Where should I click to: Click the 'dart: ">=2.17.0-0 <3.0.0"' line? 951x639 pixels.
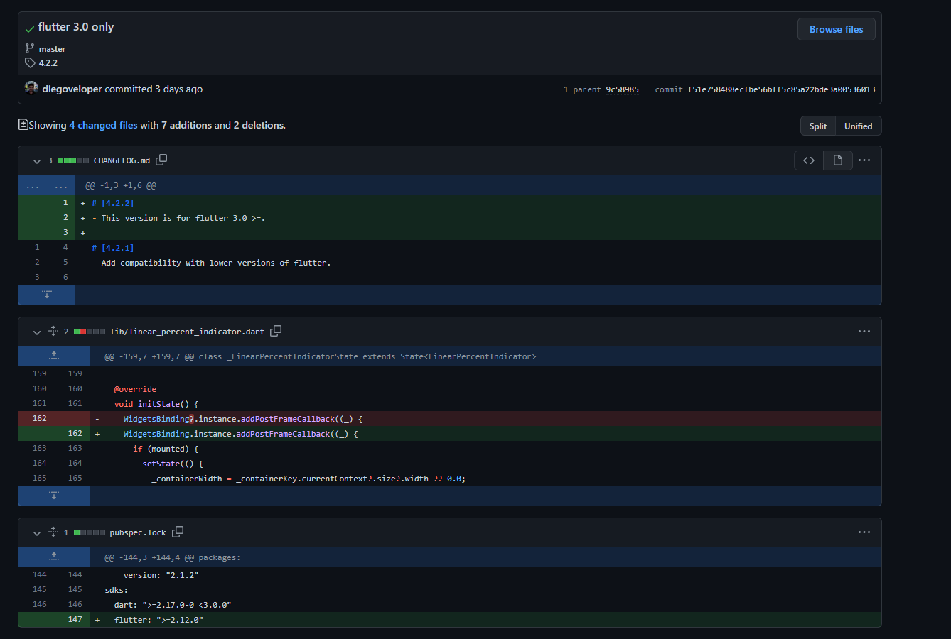(173, 605)
